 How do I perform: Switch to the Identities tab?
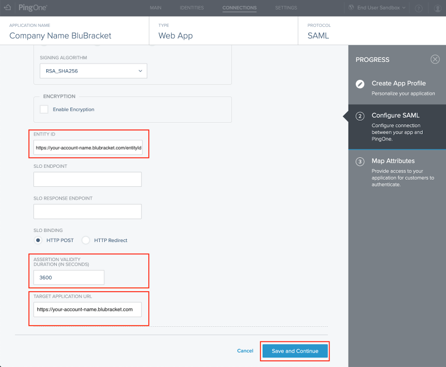tap(192, 8)
